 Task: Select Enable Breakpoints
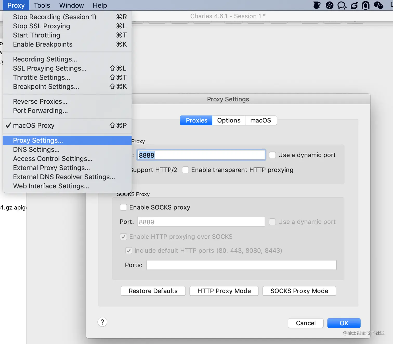point(67,44)
